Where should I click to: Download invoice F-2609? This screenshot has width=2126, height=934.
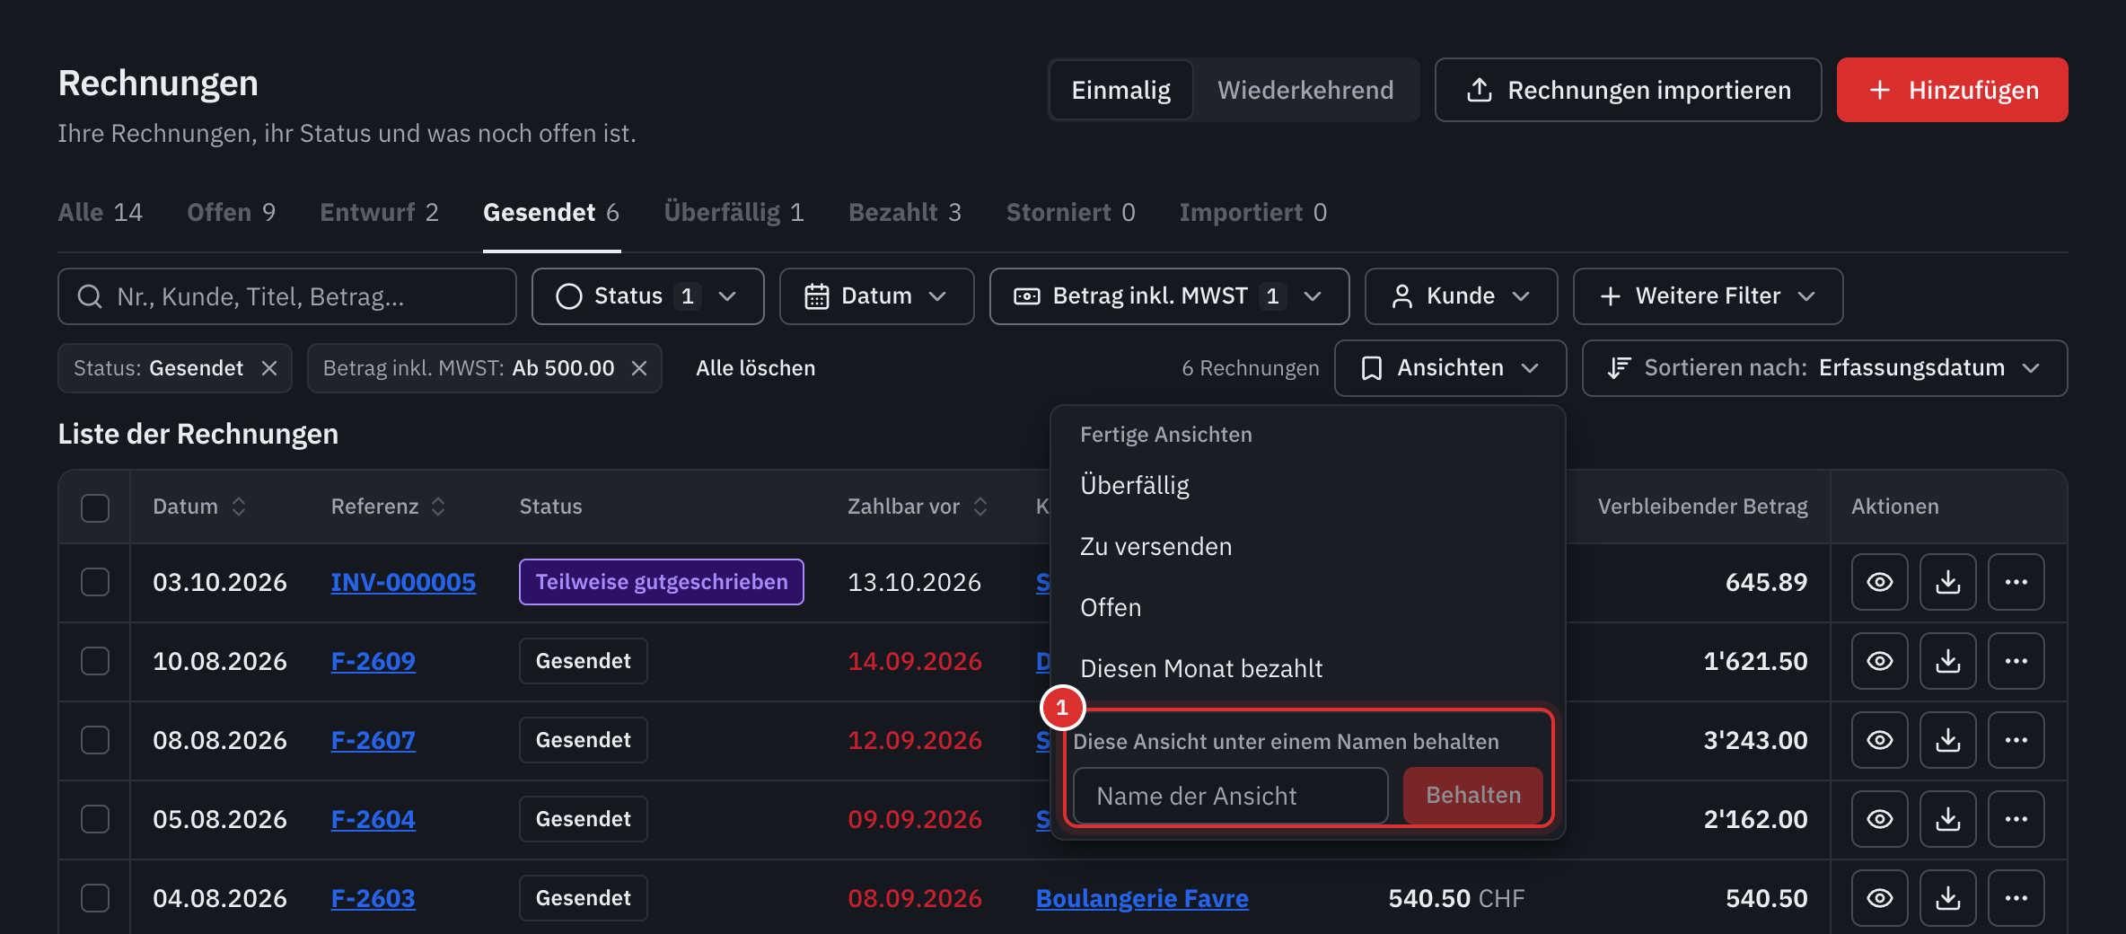[x=1947, y=661]
